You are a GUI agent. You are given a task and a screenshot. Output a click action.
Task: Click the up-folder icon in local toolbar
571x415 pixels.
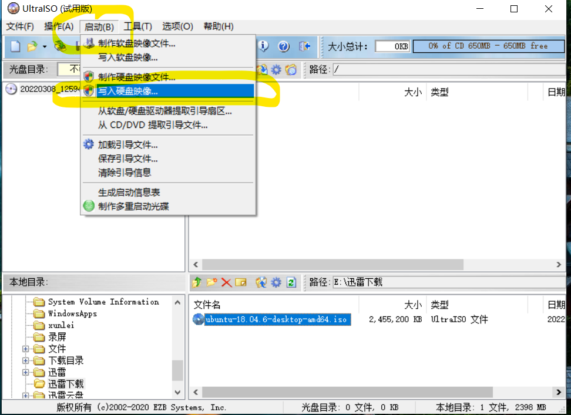pyautogui.click(x=197, y=282)
